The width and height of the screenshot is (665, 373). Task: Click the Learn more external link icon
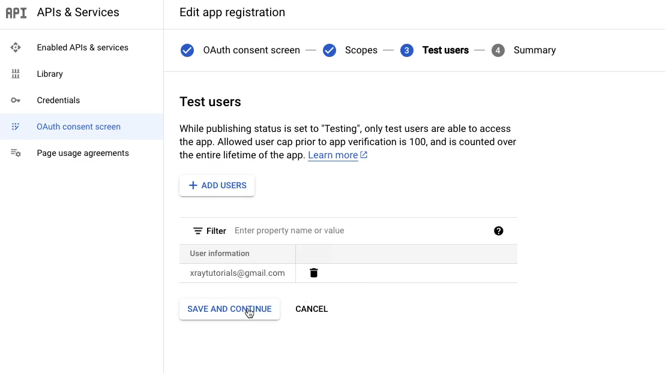pos(364,155)
